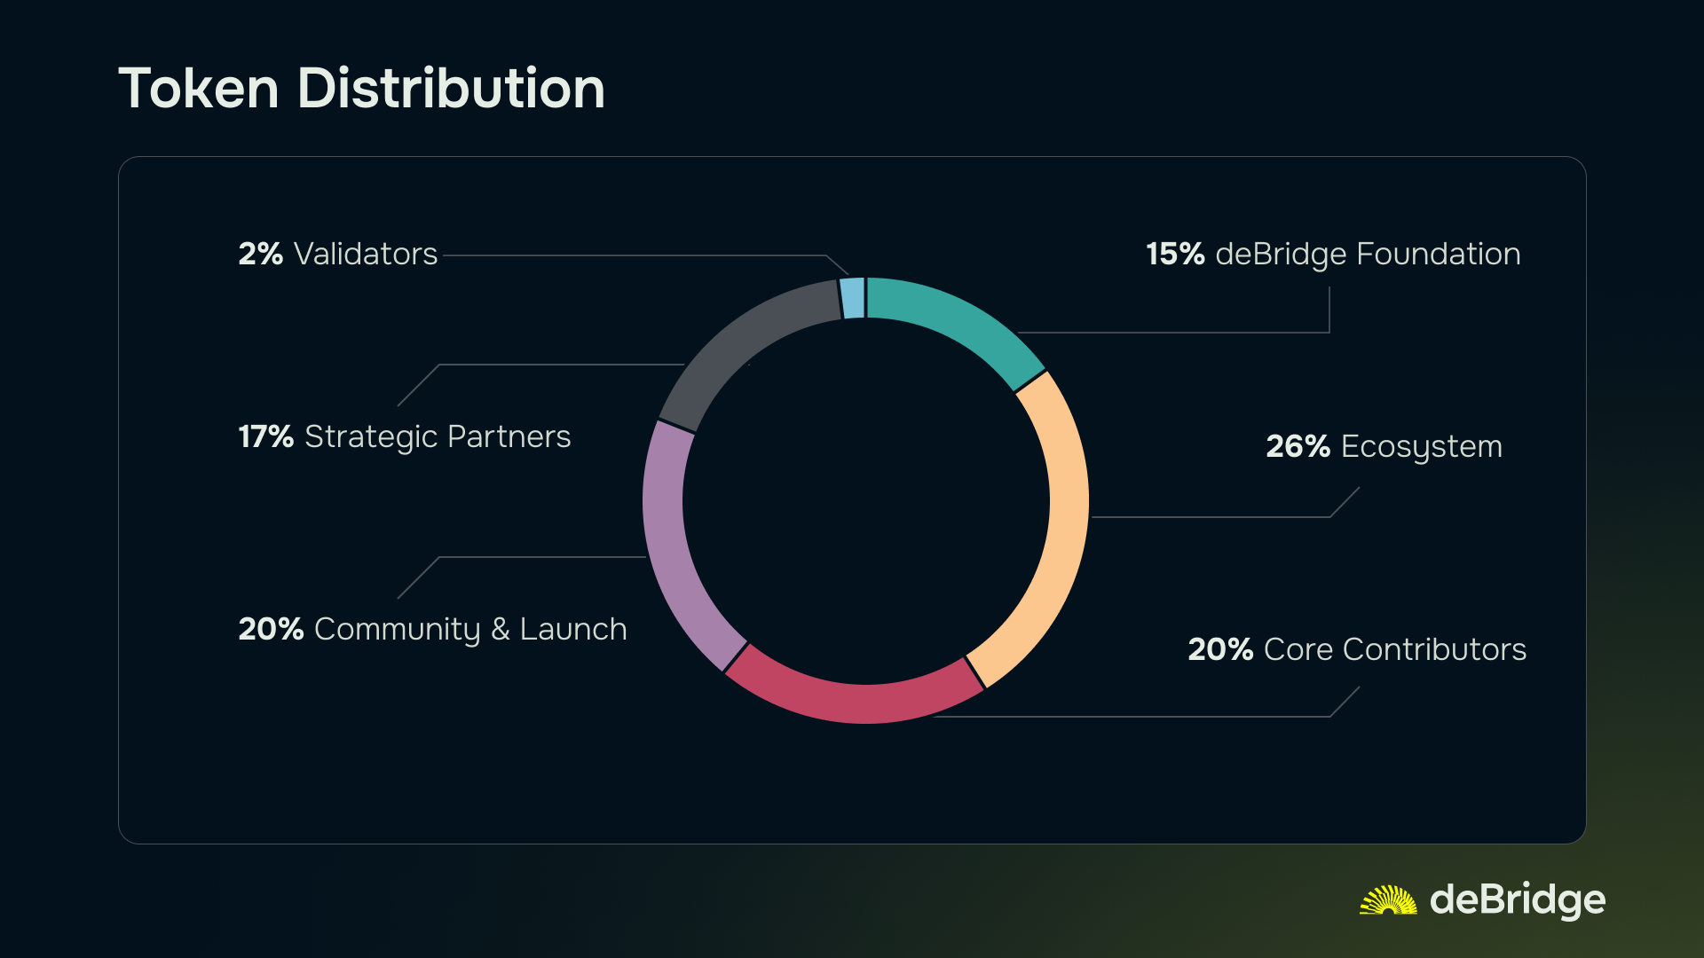Click the bold 2% percentage figure

click(260, 255)
